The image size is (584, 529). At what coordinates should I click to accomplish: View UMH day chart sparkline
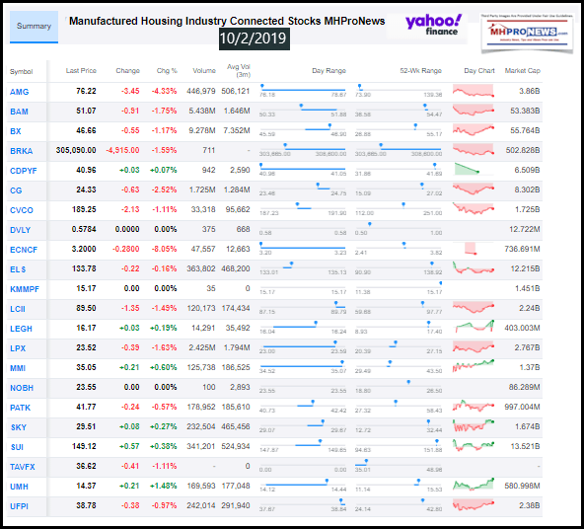[x=474, y=484]
